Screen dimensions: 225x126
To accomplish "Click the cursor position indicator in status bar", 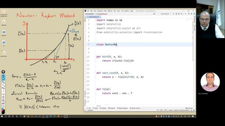I will point(158,110).
